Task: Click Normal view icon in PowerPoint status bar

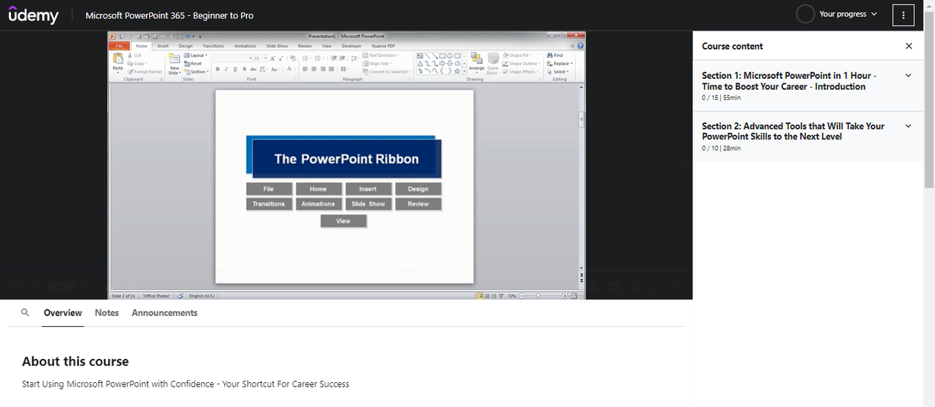Action: pyautogui.click(x=480, y=296)
